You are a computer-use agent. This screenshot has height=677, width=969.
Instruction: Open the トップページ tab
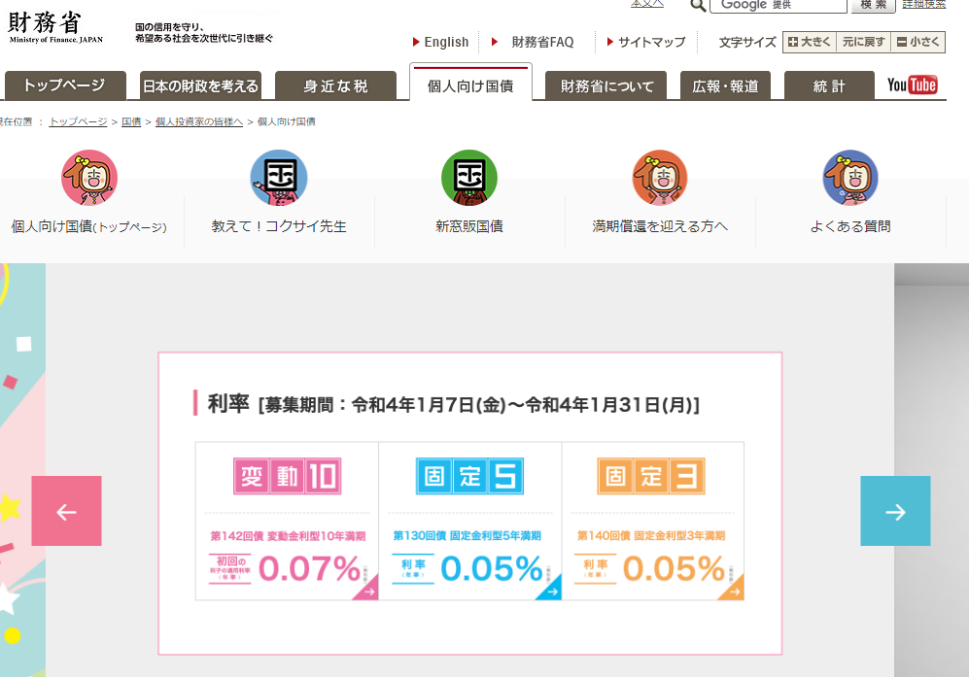pyautogui.click(x=65, y=85)
